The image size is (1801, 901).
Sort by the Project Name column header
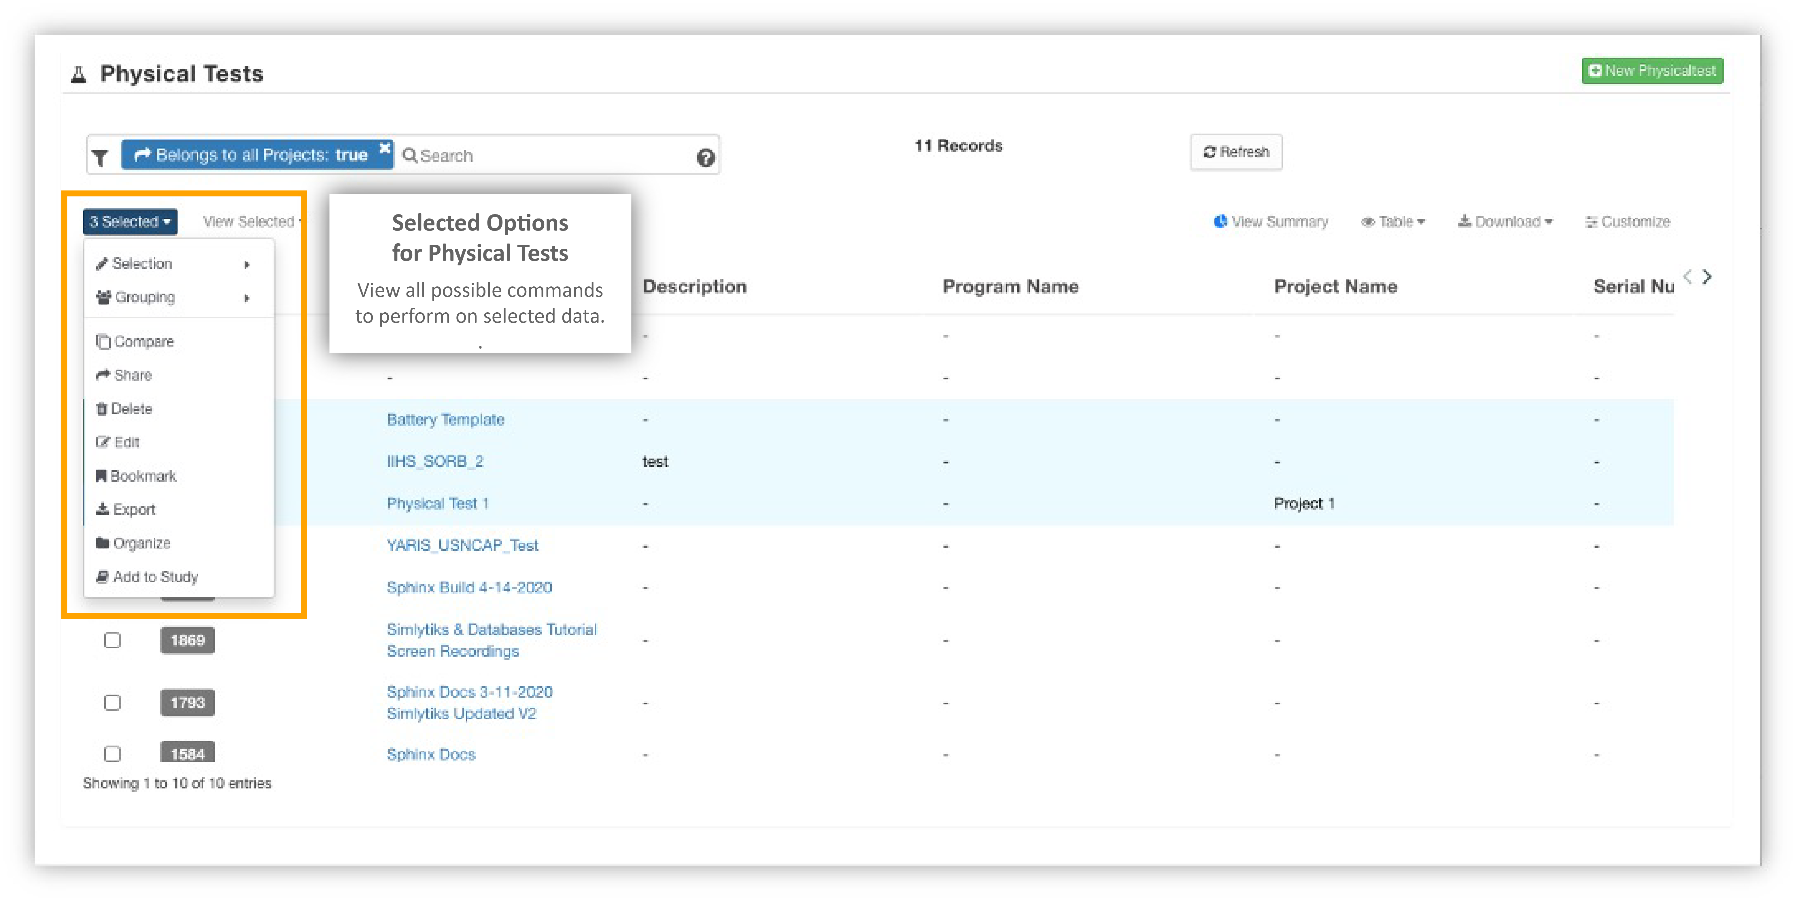point(1335,286)
